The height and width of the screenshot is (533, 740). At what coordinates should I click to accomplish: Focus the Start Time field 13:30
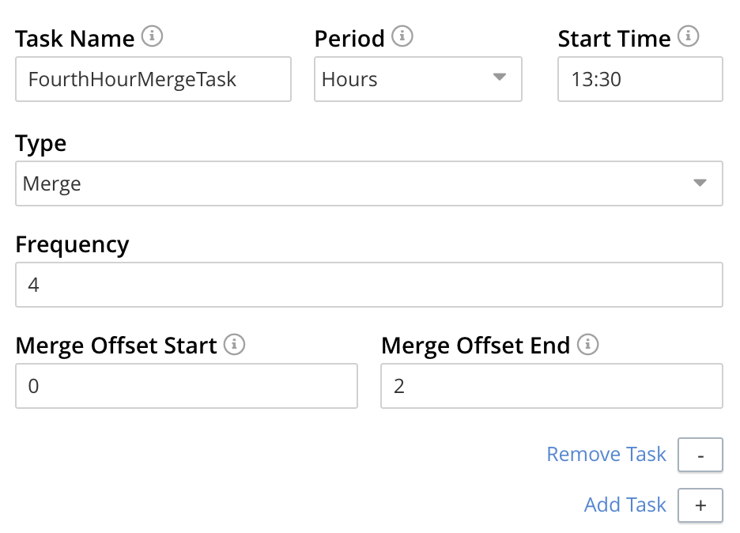[640, 79]
